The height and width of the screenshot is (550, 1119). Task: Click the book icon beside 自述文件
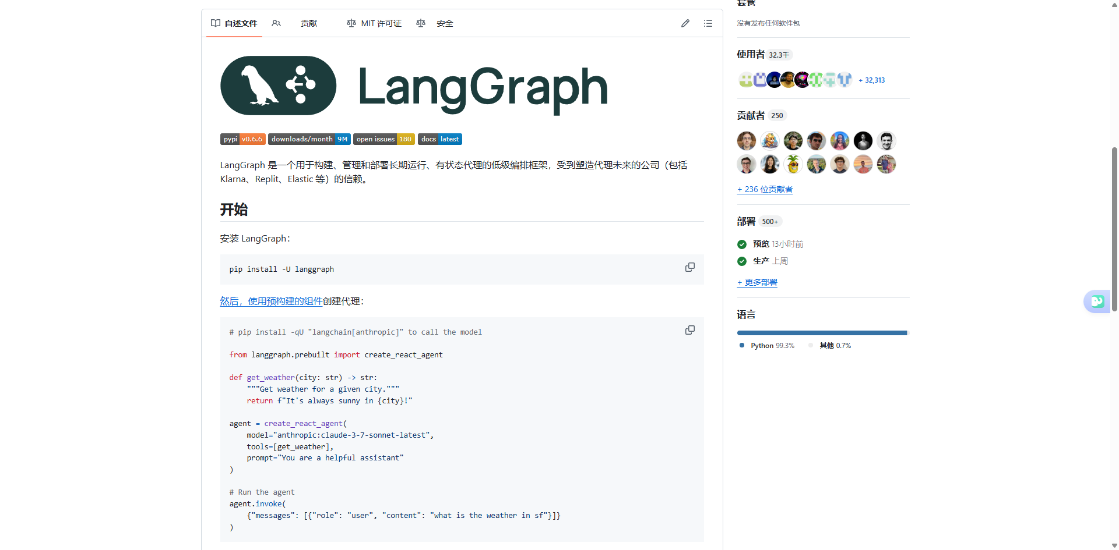click(216, 23)
